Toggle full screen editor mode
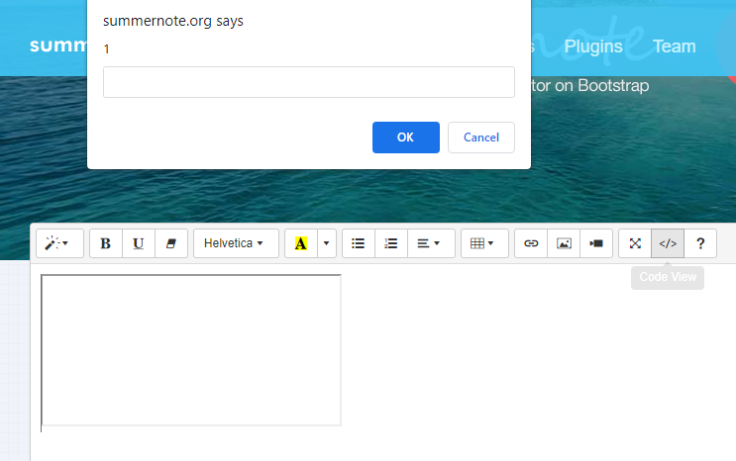The width and height of the screenshot is (736, 461). (x=635, y=243)
